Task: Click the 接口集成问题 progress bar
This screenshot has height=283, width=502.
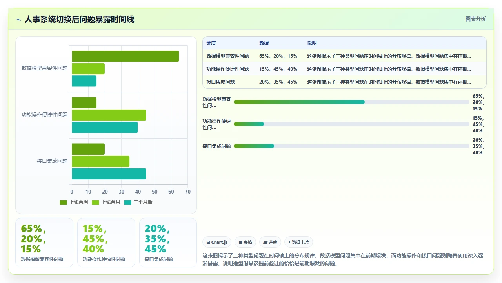Action: tap(351, 146)
